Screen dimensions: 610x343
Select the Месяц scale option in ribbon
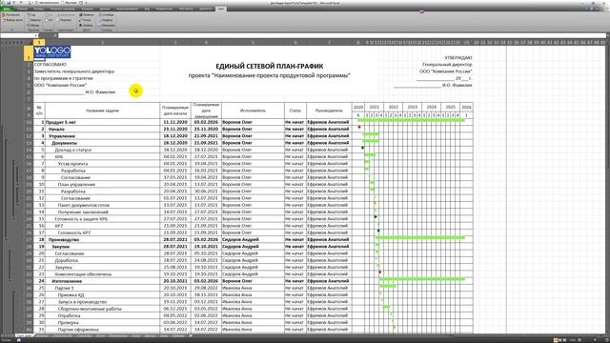coord(34,26)
